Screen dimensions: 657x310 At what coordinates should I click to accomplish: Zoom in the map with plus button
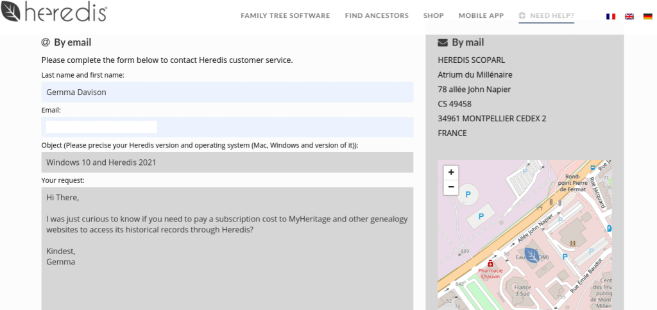[x=451, y=172]
